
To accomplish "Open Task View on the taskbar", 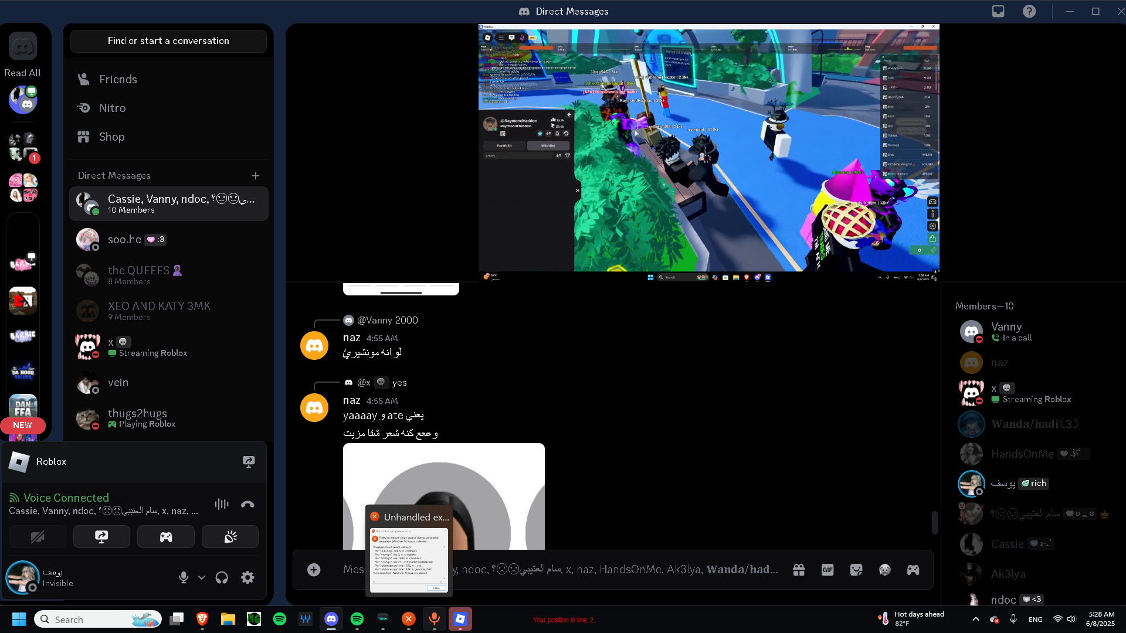I will click(177, 619).
